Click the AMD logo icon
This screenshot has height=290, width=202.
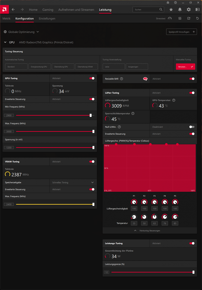(4, 10)
